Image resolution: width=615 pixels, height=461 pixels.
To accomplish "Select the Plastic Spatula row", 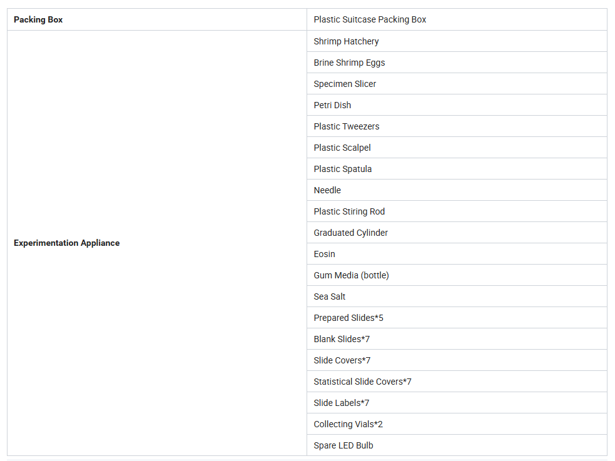I will tap(457, 168).
